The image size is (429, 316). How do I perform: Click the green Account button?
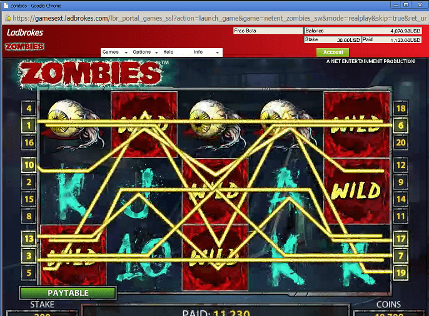333,52
